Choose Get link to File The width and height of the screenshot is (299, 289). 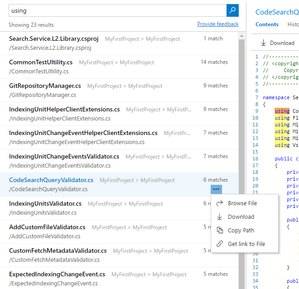coord(245,244)
